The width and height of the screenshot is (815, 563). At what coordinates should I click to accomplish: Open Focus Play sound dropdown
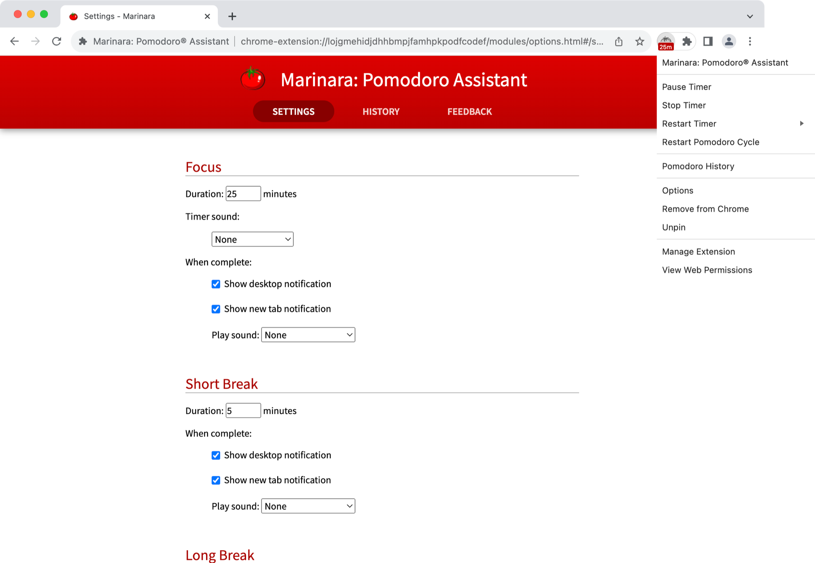308,335
